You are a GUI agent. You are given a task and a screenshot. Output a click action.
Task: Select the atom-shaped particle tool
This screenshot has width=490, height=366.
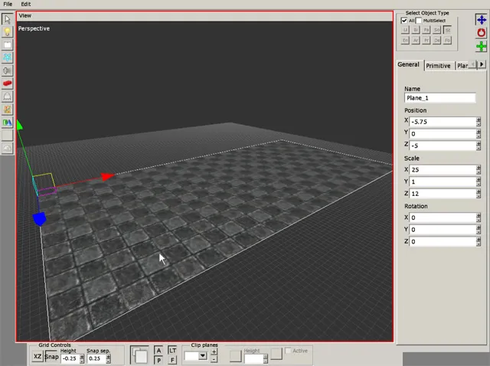(x=7, y=57)
